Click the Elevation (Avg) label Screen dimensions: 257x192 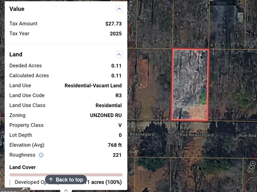click(x=27, y=145)
